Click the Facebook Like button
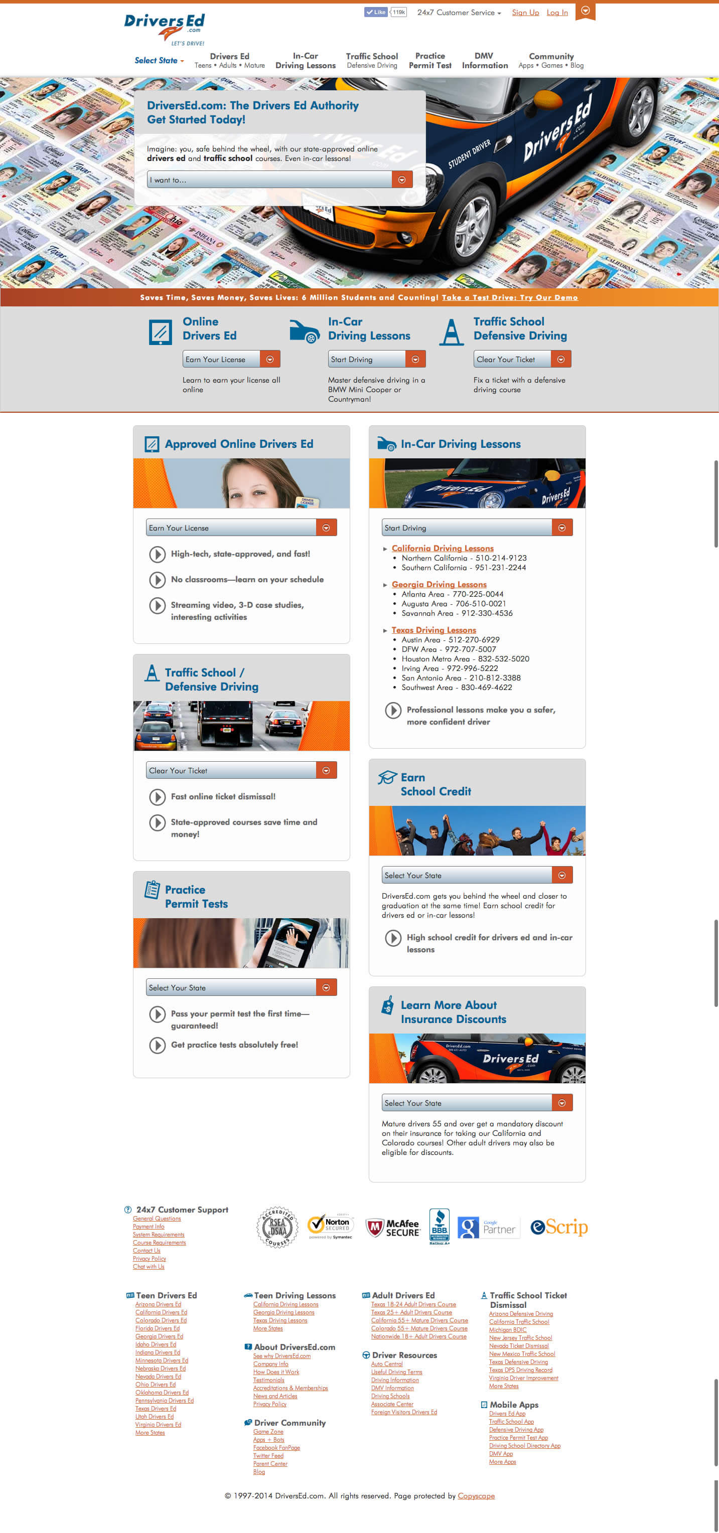 click(376, 12)
